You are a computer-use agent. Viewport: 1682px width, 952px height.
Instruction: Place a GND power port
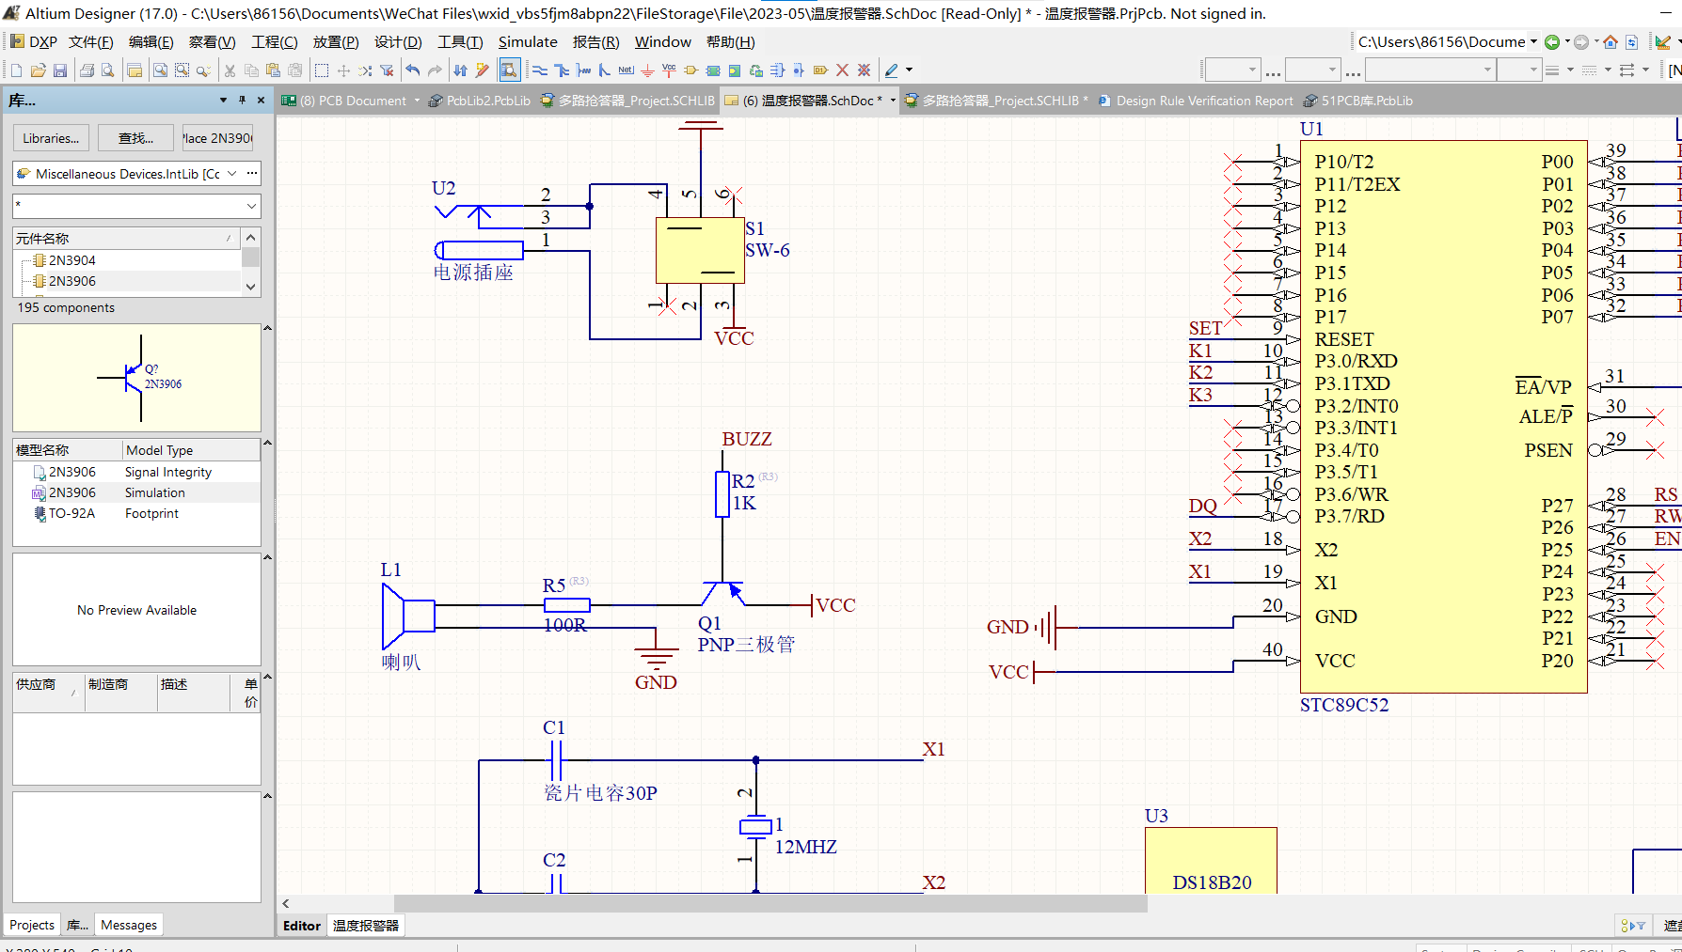click(x=647, y=70)
